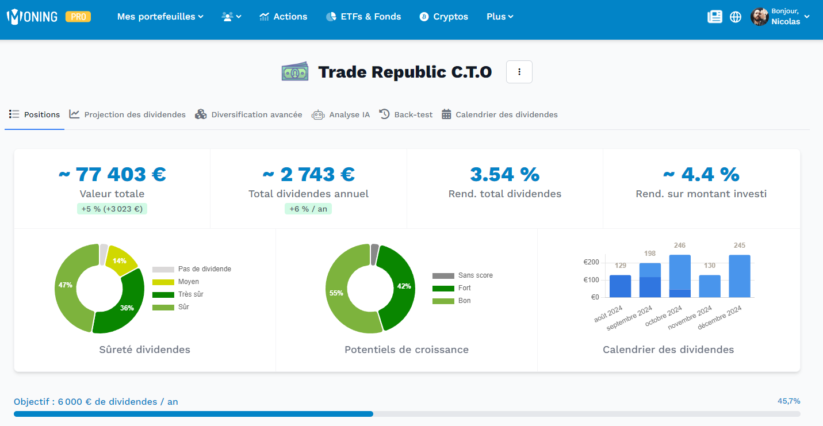Screen dimensions: 823x426
Task: Go to the Actions page
Action: click(x=283, y=17)
